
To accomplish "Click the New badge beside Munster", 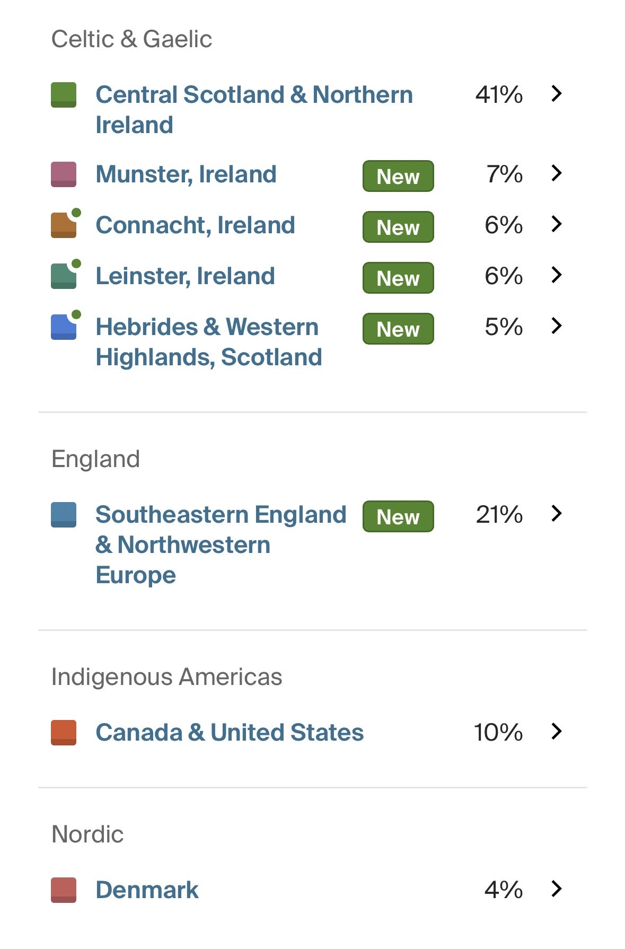I will [398, 176].
